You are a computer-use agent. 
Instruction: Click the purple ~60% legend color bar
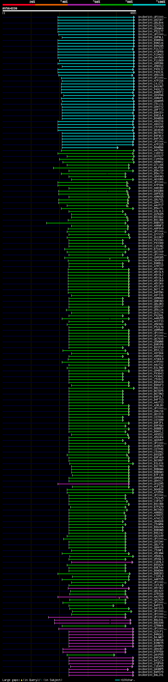pyautogui.click(x=84, y=5)
